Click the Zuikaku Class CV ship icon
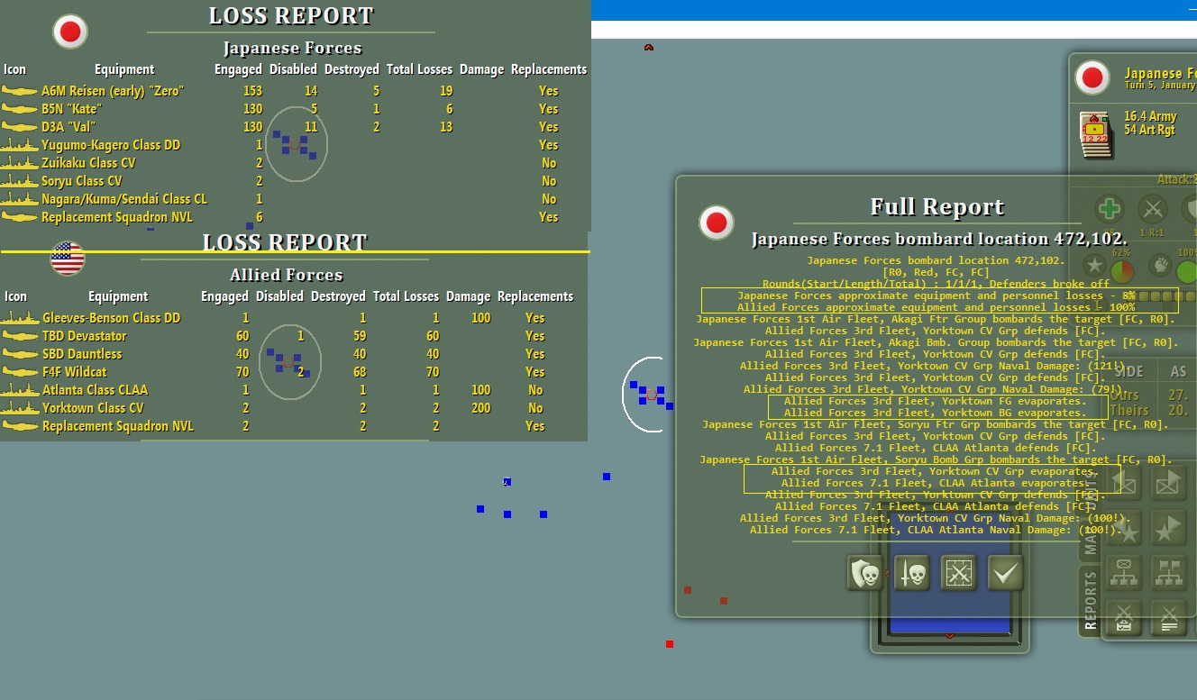Screen dimensions: 1197x700 pyautogui.click(x=19, y=163)
